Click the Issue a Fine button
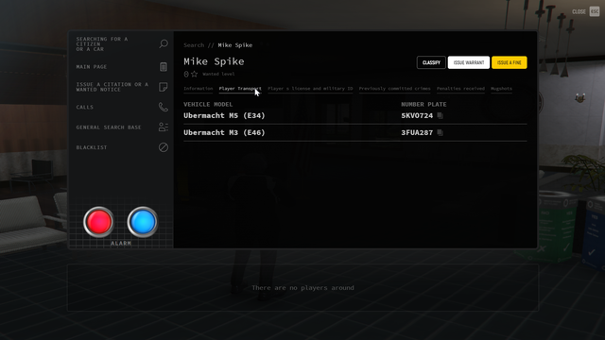 509,62
